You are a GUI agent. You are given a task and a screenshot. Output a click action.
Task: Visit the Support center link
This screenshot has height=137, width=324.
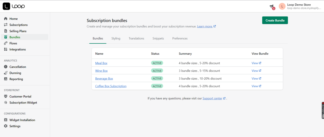pos(212,99)
